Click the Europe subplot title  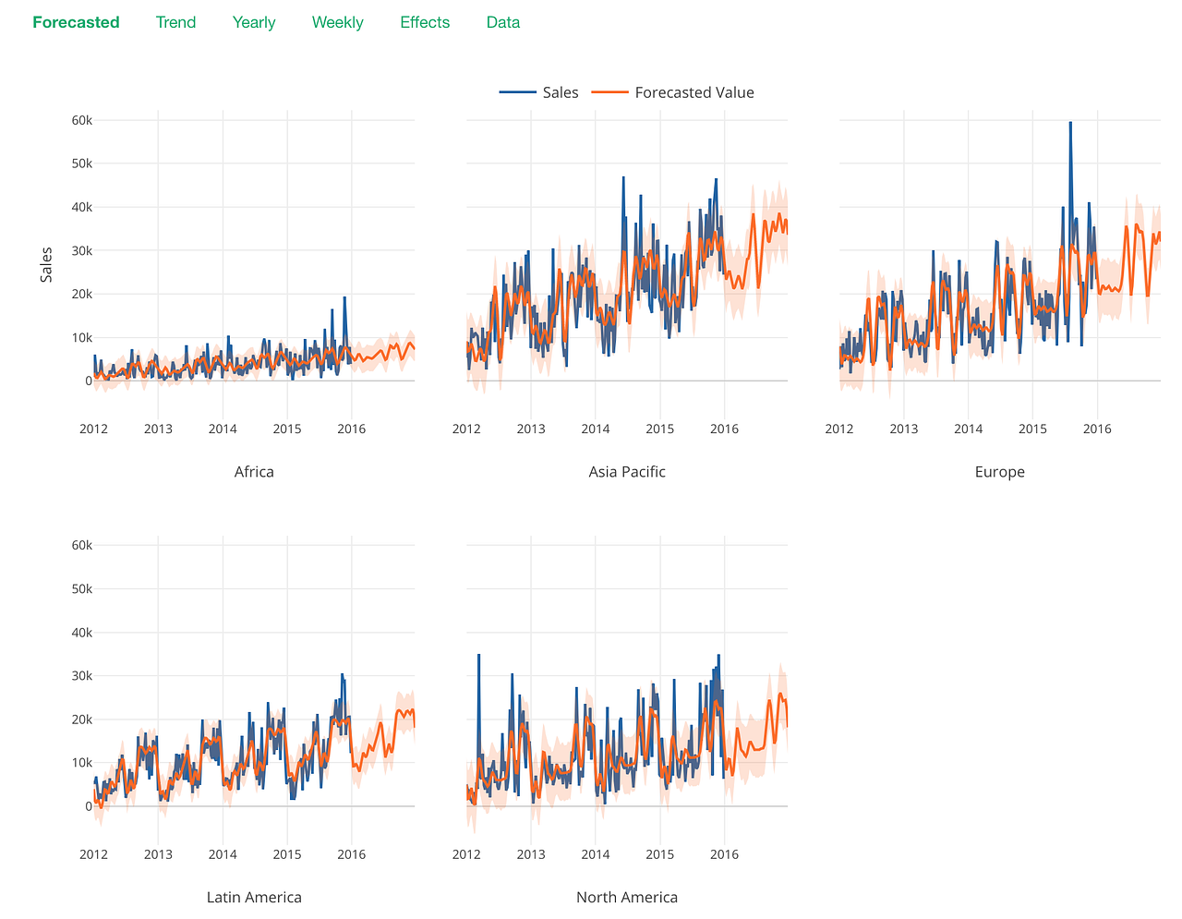pyautogui.click(x=999, y=471)
